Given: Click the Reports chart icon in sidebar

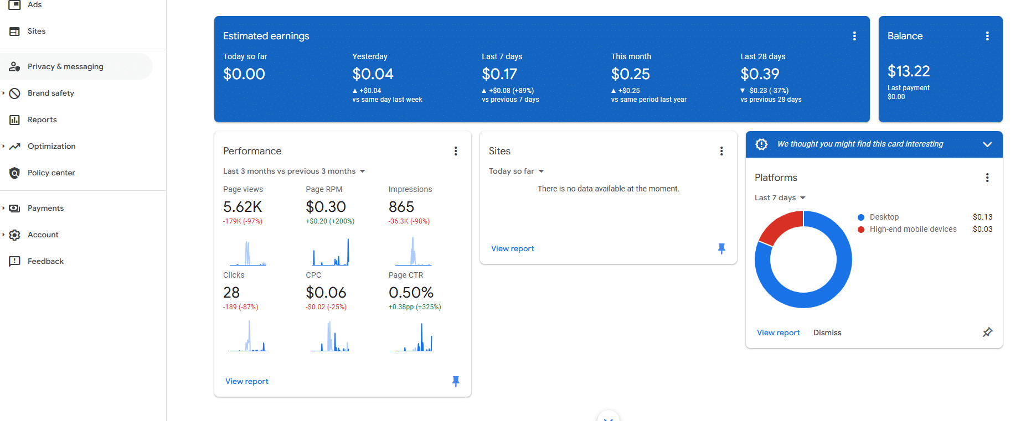Looking at the screenshot, I should (x=15, y=119).
